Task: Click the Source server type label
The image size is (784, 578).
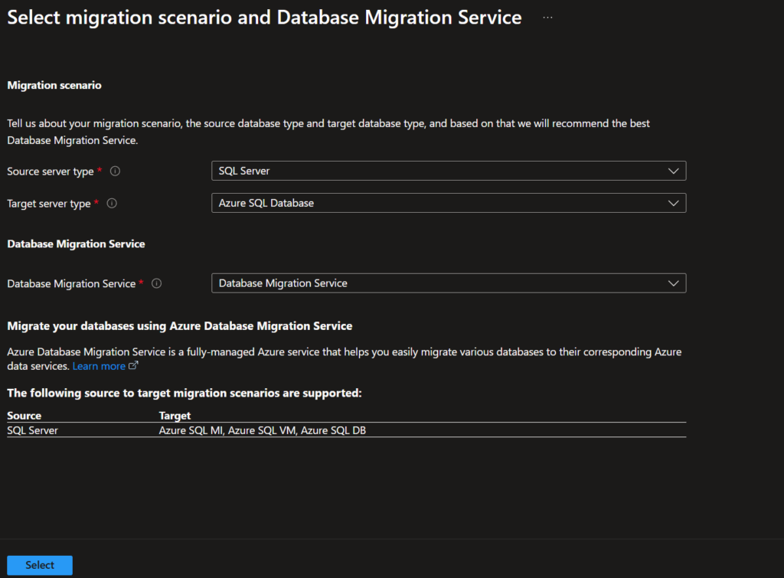Action: pyautogui.click(x=50, y=171)
